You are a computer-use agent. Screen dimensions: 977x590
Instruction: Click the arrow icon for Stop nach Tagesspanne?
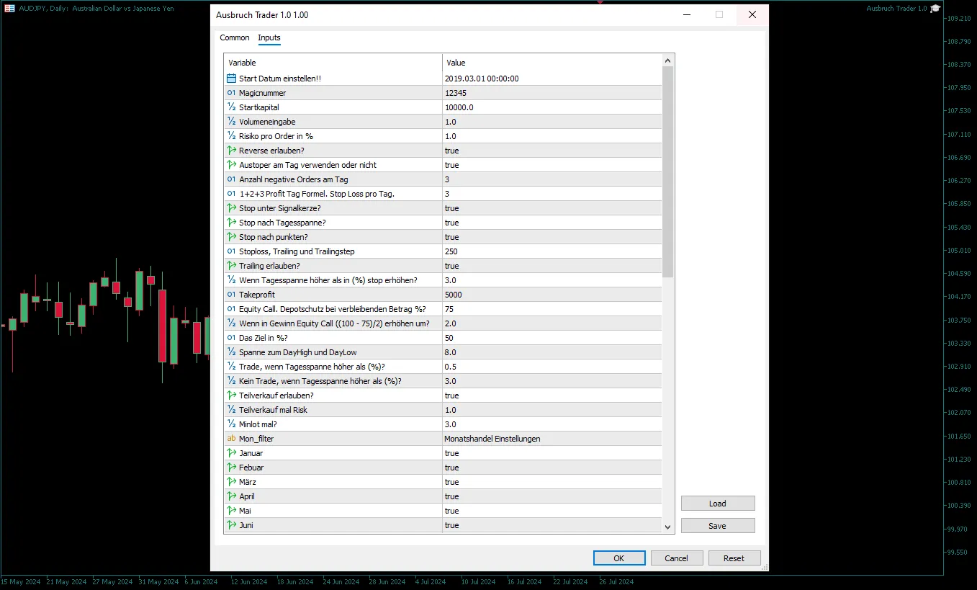click(x=232, y=223)
